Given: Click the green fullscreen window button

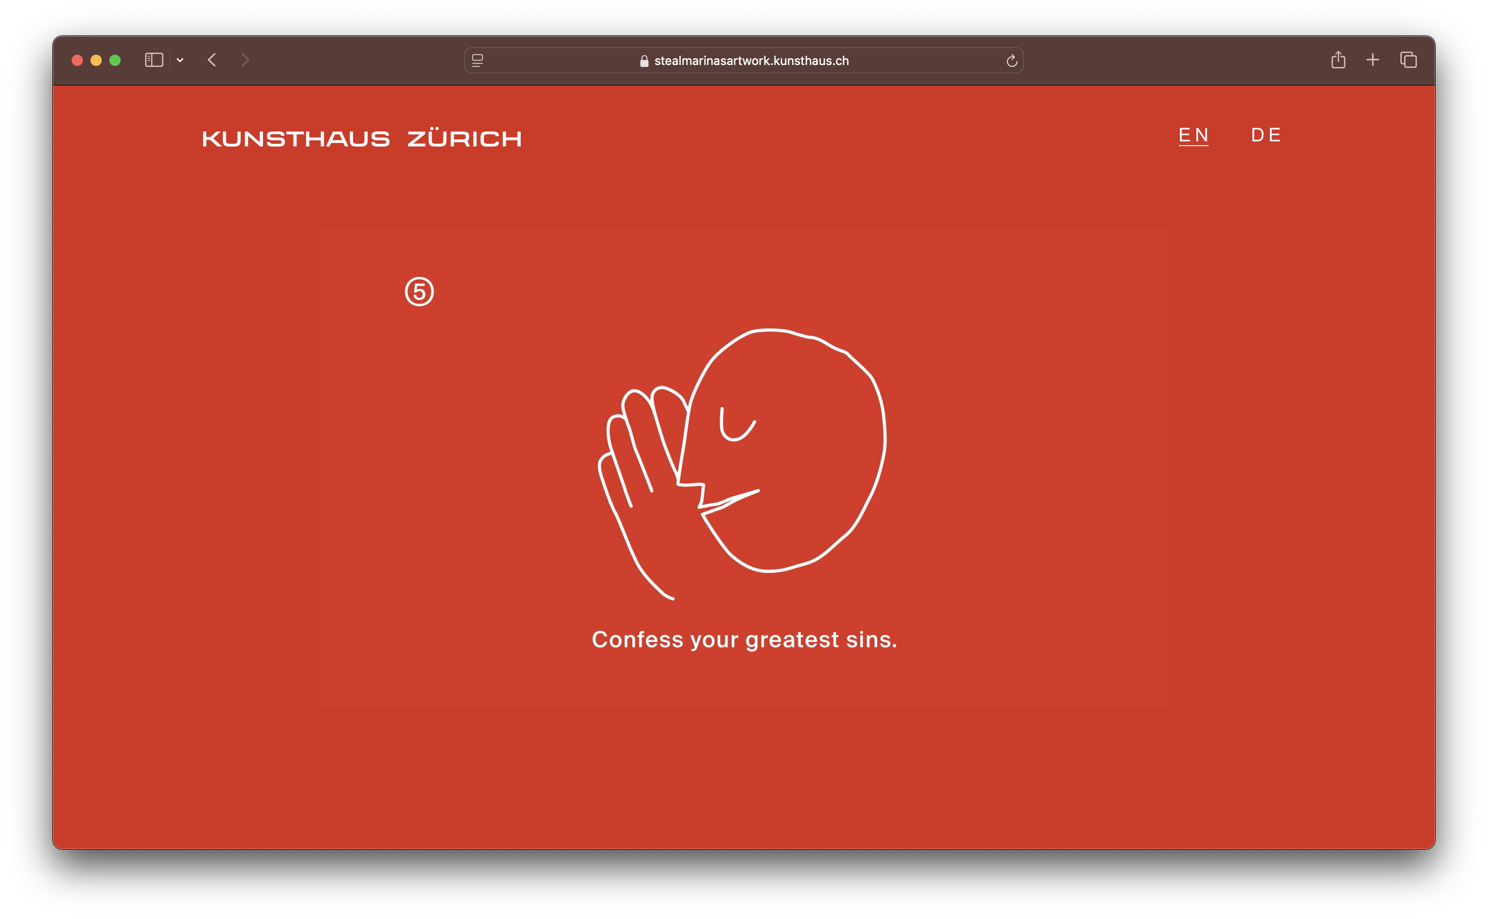Looking at the screenshot, I should pos(115,60).
